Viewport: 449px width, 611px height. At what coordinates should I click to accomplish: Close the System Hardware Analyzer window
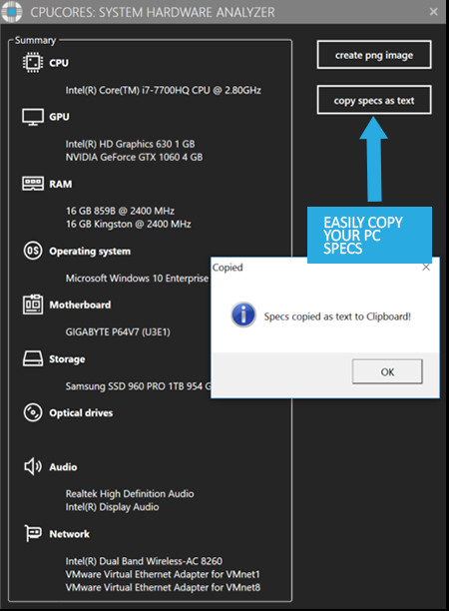[433, 12]
